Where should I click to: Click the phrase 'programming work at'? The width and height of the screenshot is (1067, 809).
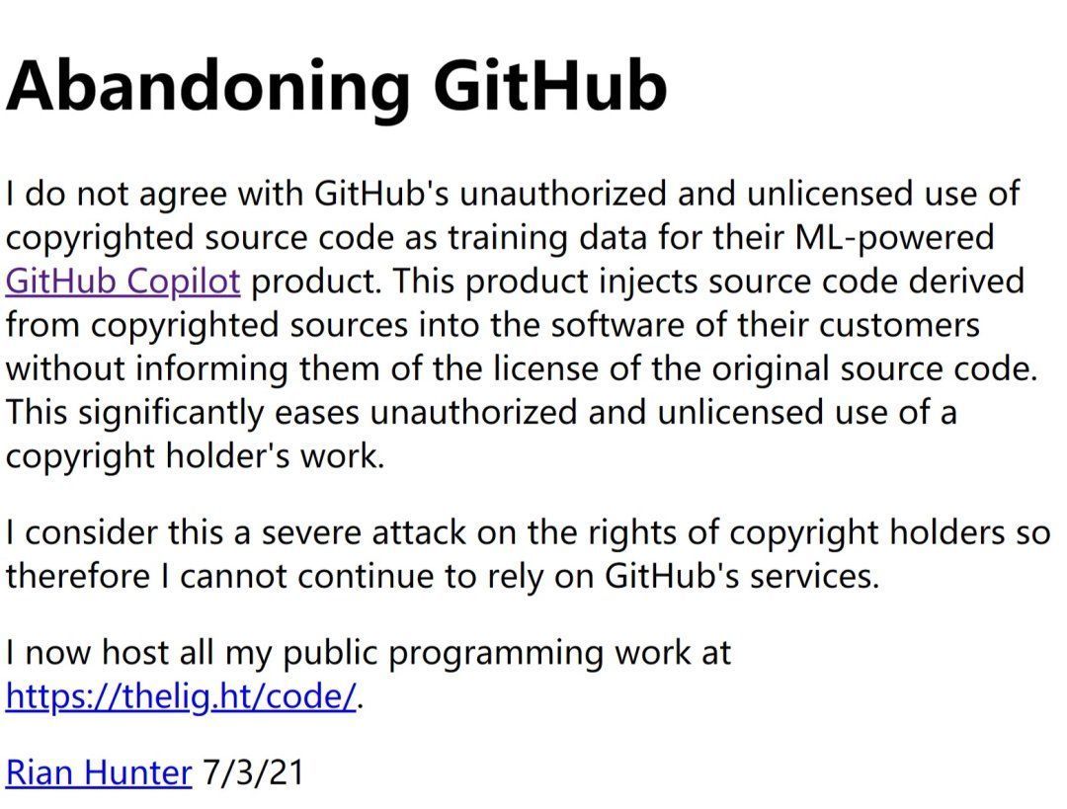[x=560, y=653]
